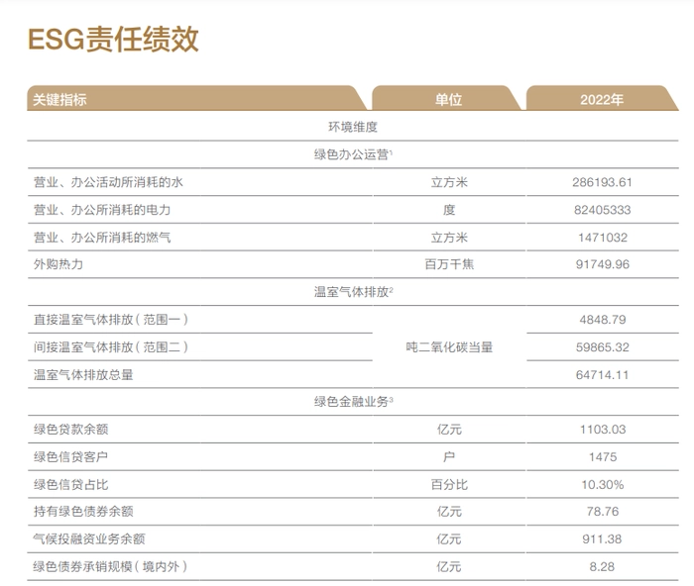Screen dimensions: 694x586
Task: Click the 直接温室气体排放（范围一）label
Action: [x=111, y=320]
